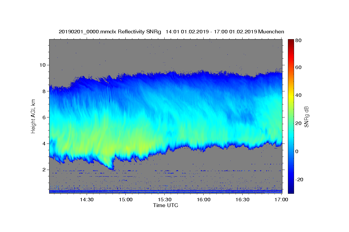
Task: Click the Time UTC axis label
Action: pyautogui.click(x=165, y=205)
